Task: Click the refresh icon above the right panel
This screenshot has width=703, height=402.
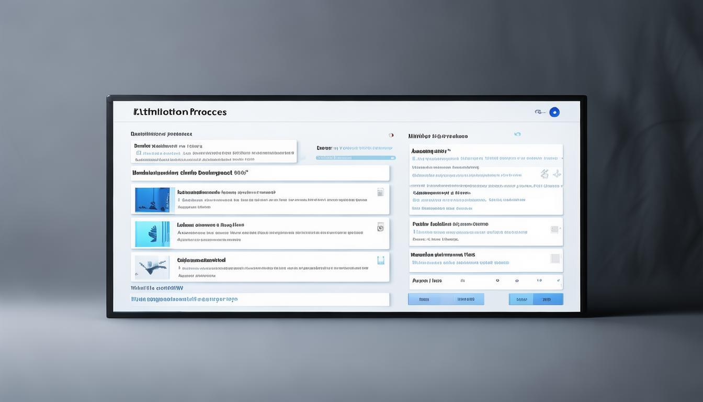Action: (x=517, y=135)
